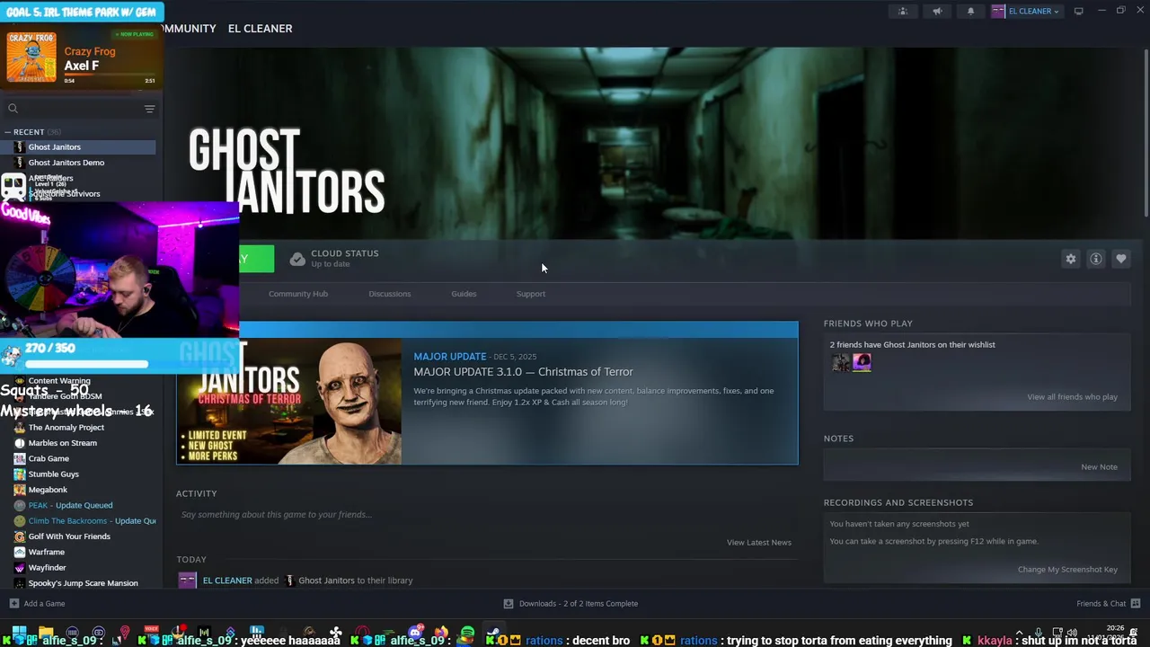The width and height of the screenshot is (1150, 647).
Task: Open Spotify on the taskbar
Action: [467, 634]
